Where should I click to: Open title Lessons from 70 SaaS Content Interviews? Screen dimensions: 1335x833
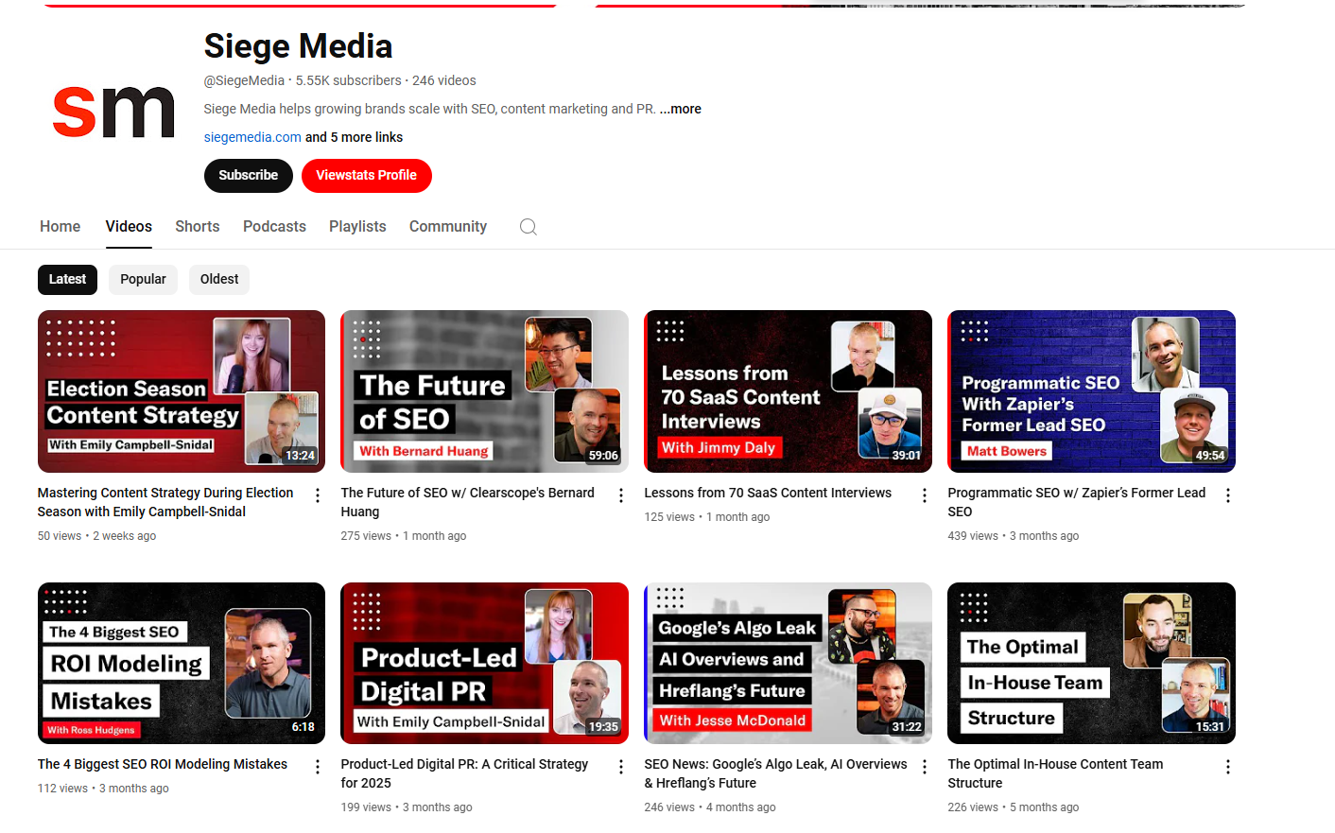(x=768, y=493)
